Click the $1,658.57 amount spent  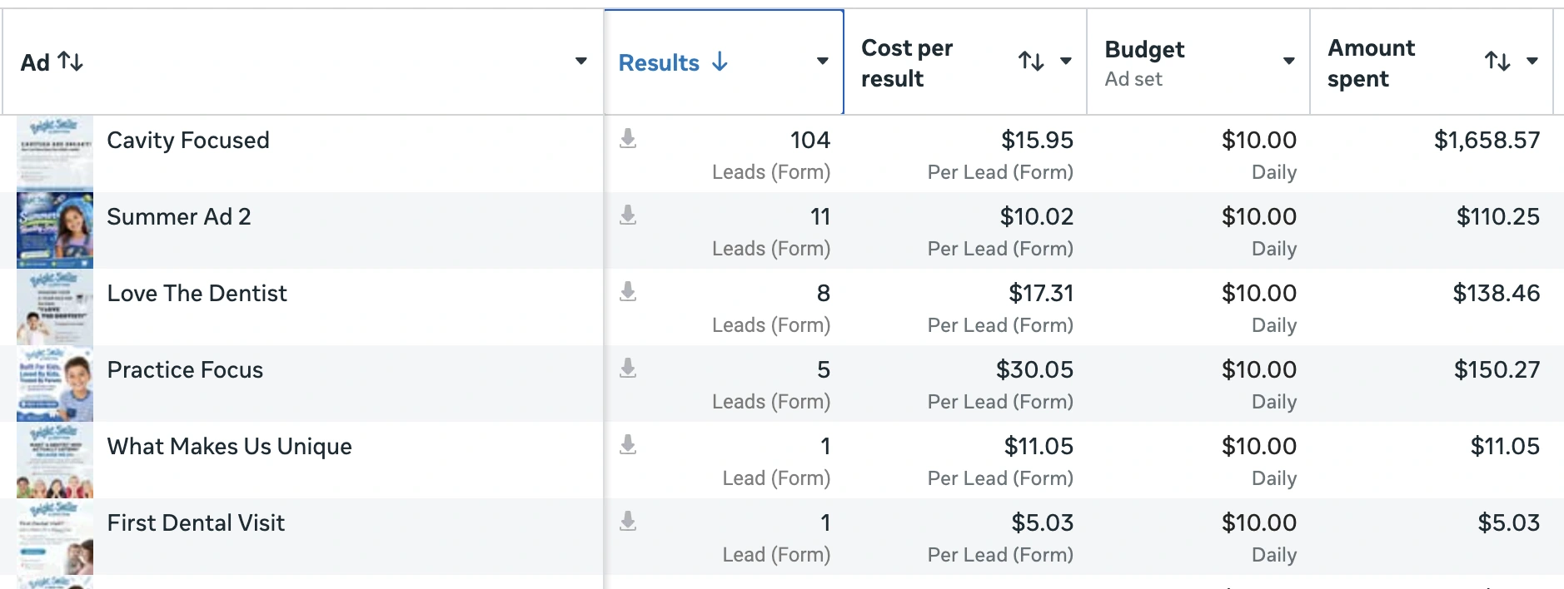[x=1487, y=140]
